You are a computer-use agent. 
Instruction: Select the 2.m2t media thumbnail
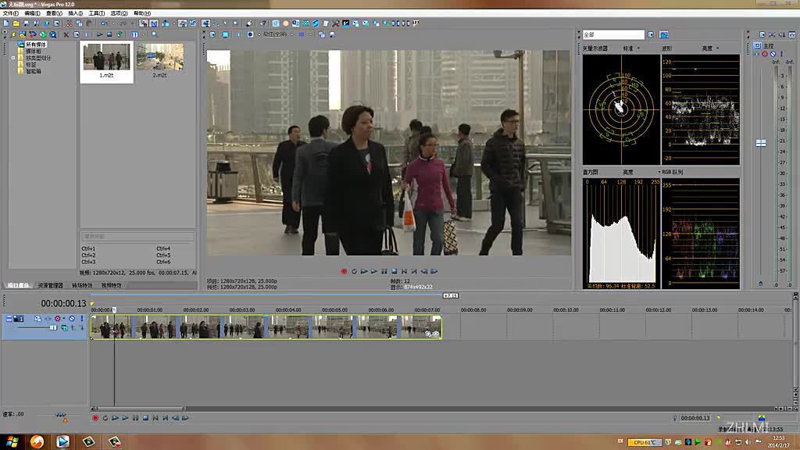point(159,61)
